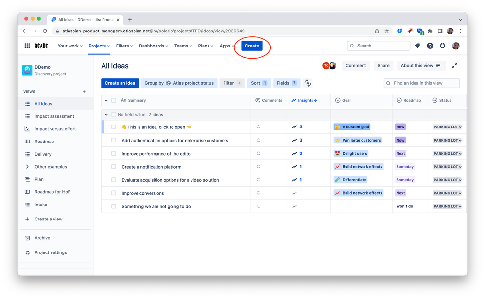The width and height of the screenshot is (485, 299).
Task: Click the Now roadmap label on Add authentication row
Action: coord(400,140)
